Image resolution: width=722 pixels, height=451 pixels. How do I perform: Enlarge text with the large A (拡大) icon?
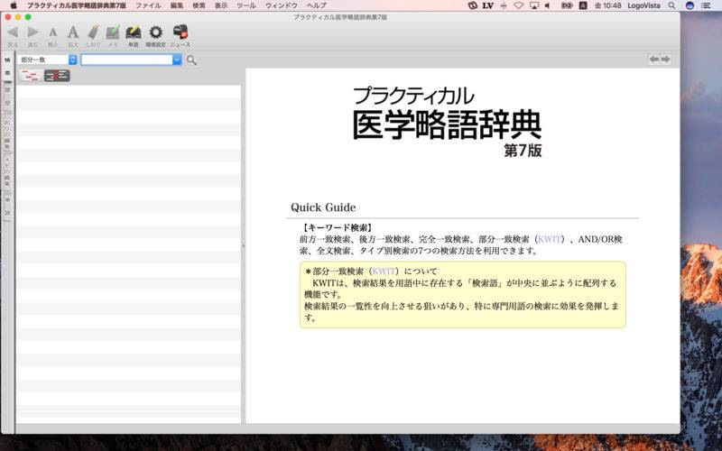pos(73,32)
